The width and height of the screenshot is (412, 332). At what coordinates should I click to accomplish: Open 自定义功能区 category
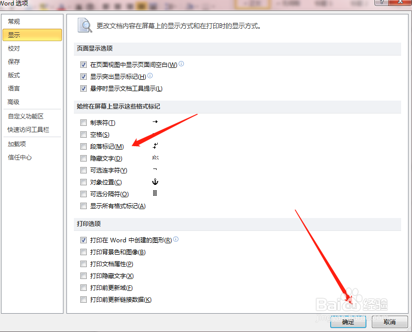pyautogui.click(x=32, y=116)
